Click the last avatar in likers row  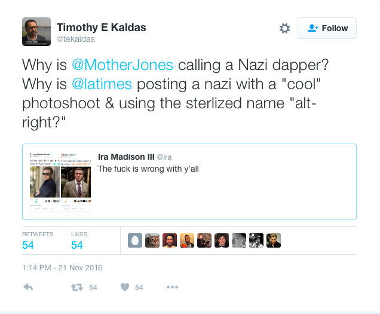click(274, 240)
